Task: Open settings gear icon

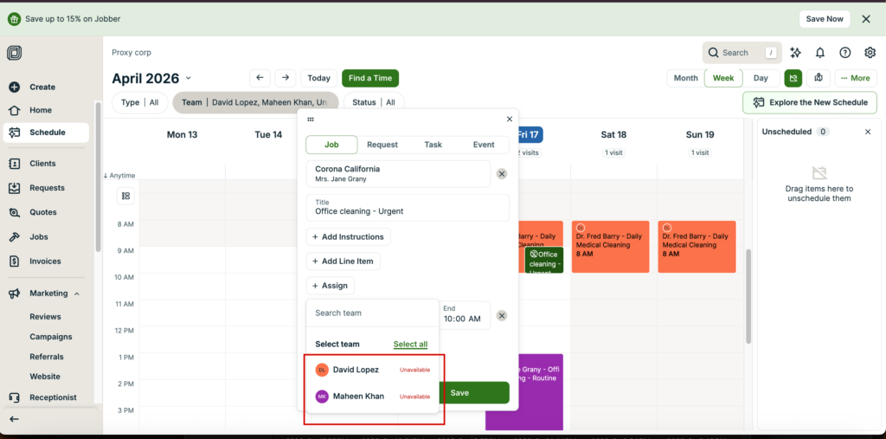Action: tap(870, 53)
